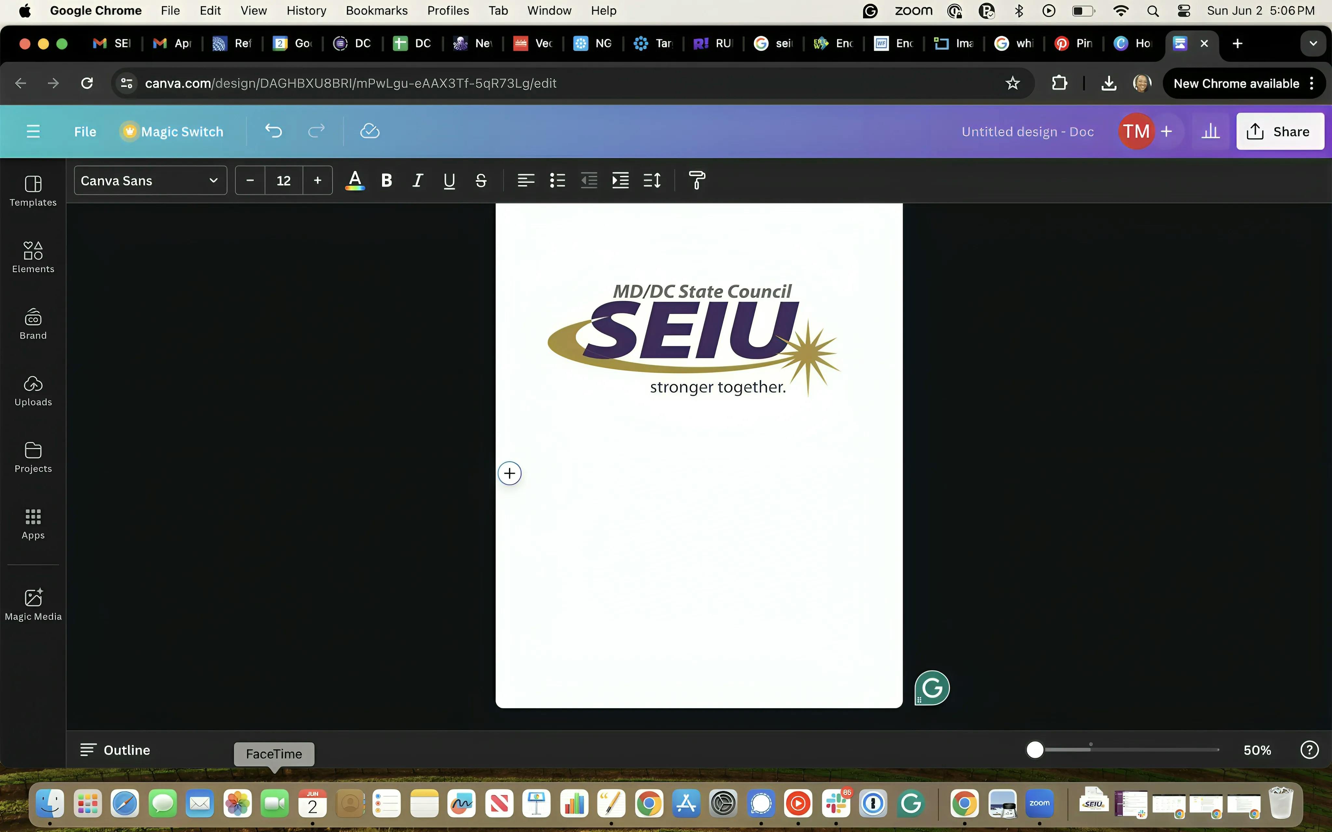
Task: Open Spotlight search in menu bar
Action: click(1153, 10)
